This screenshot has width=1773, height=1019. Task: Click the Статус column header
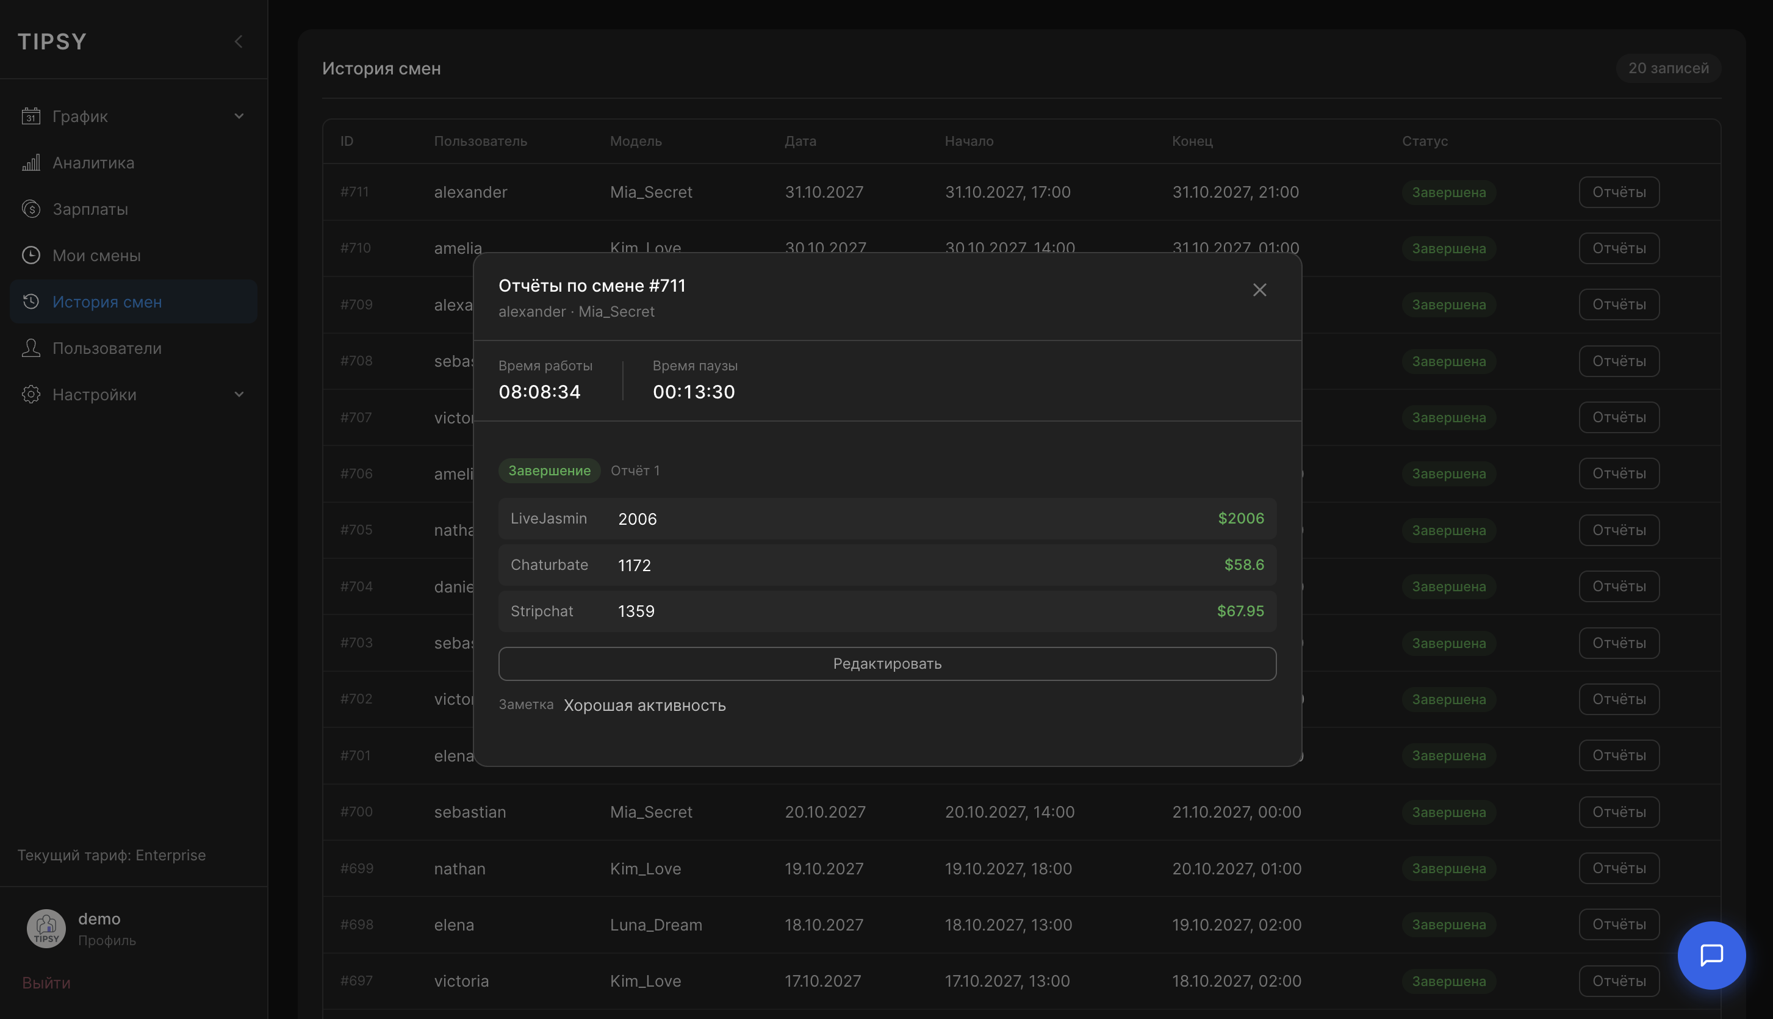coord(1425,141)
